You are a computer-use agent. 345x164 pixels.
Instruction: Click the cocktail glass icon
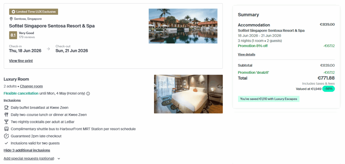[6, 122]
